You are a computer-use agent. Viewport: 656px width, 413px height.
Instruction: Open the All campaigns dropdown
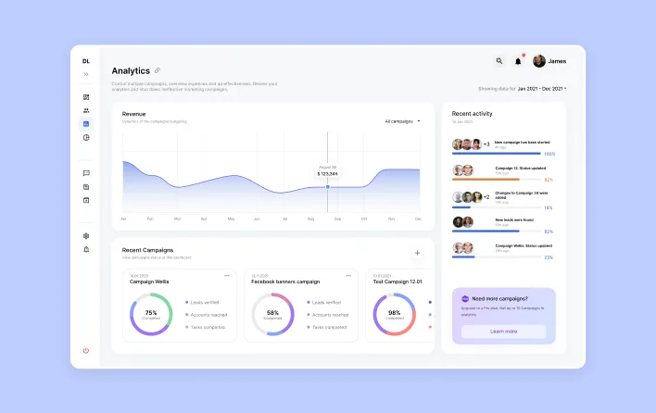(x=402, y=121)
